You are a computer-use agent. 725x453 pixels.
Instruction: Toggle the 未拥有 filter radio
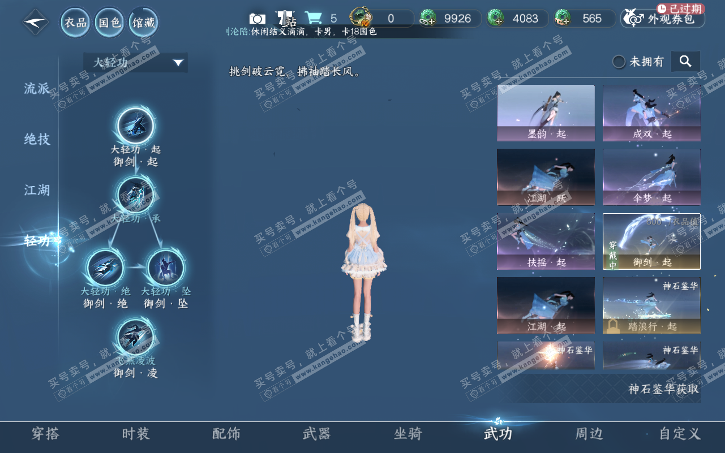tap(619, 62)
